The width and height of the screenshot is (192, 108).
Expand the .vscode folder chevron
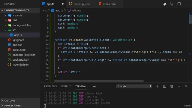point(5,15)
